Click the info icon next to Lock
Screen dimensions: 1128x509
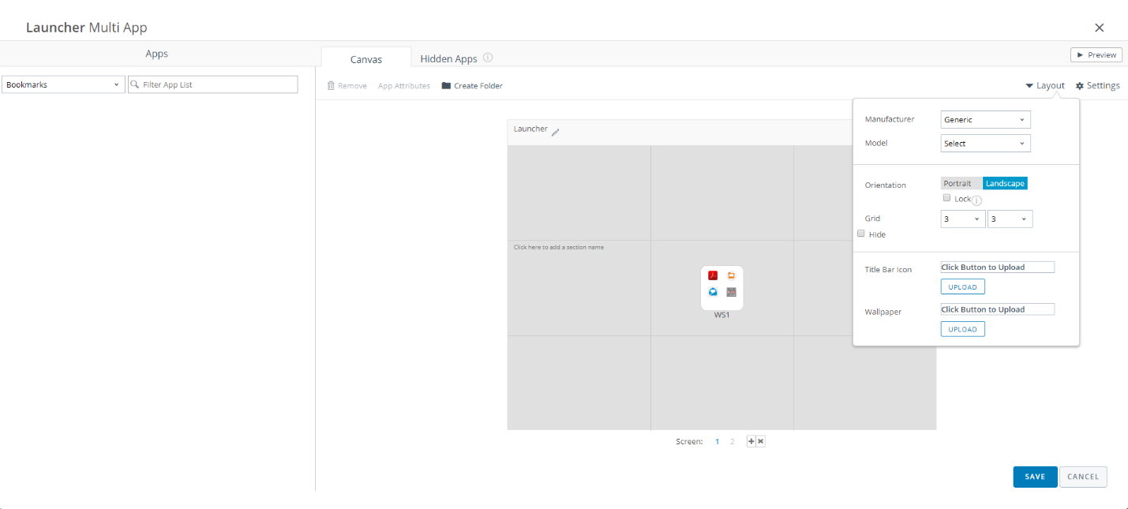point(976,200)
